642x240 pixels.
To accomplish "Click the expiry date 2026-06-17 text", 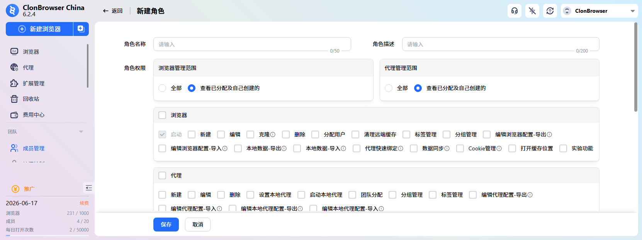I will tap(22, 203).
